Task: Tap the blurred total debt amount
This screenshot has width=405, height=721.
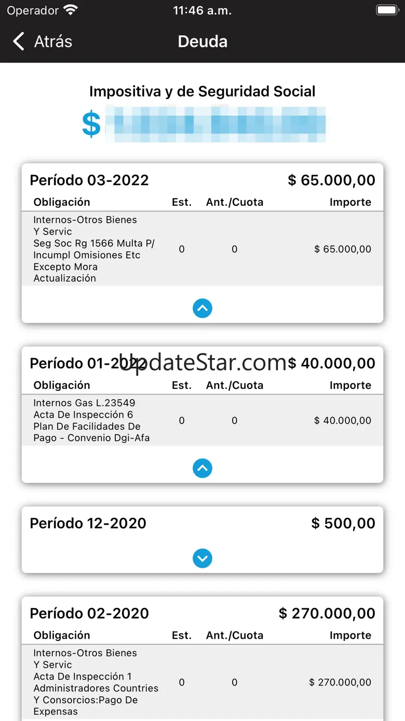Action: (215, 124)
